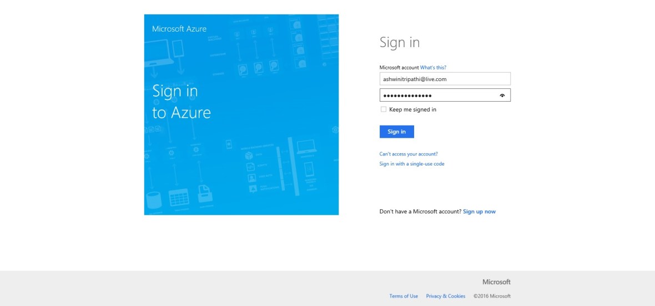The image size is (655, 306).
Task: Click the Keep me signed in label
Action: click(413, 109)
